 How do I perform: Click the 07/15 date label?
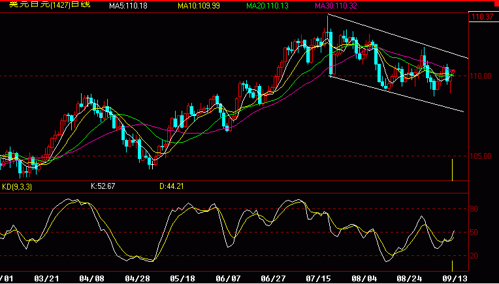[318, 279]
